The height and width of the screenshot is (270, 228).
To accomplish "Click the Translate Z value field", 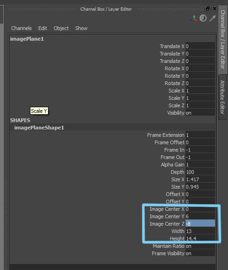I will pyautogui.click(x=200, y=61).
